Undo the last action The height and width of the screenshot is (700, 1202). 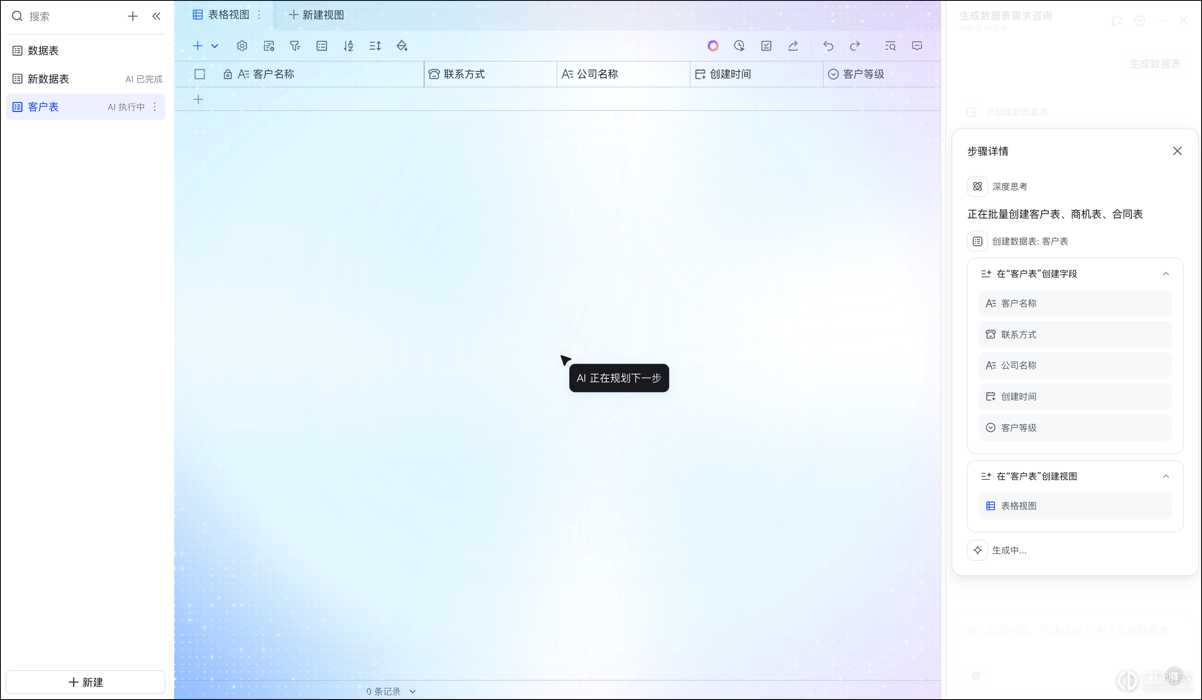click(828, 46)
